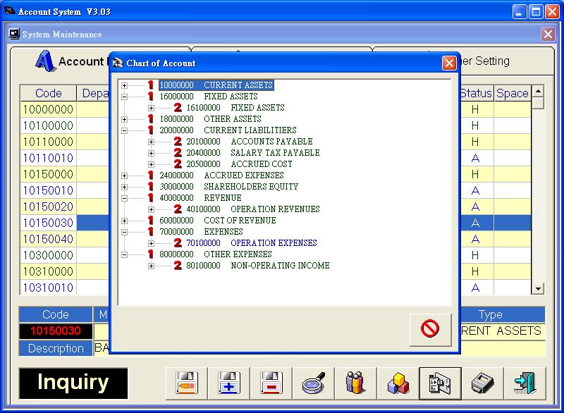
Task: Select code 10300000 in the account table
Action: coord(48,255)
